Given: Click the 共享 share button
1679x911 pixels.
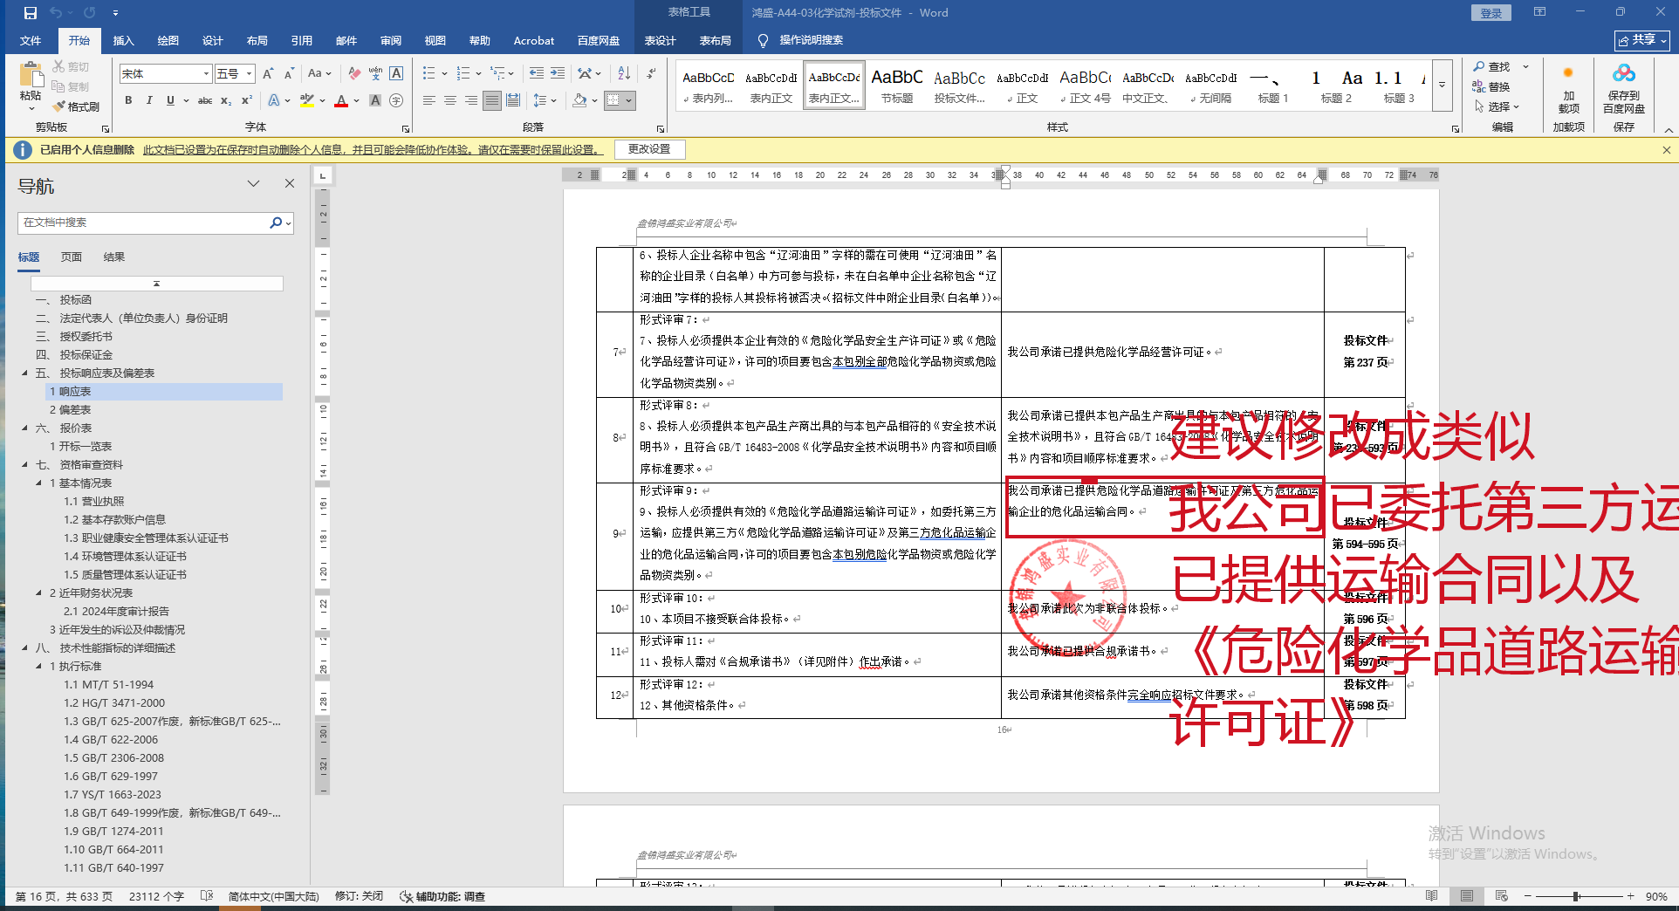Looking at the screenshot, I should 1642,40.
